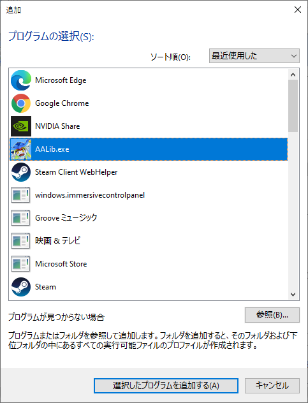Select Steam text in the last row
308x403 pixels.
tap(45, 287)
